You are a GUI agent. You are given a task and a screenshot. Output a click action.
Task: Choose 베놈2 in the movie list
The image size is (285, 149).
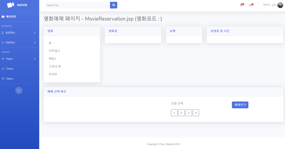point(53,59)
